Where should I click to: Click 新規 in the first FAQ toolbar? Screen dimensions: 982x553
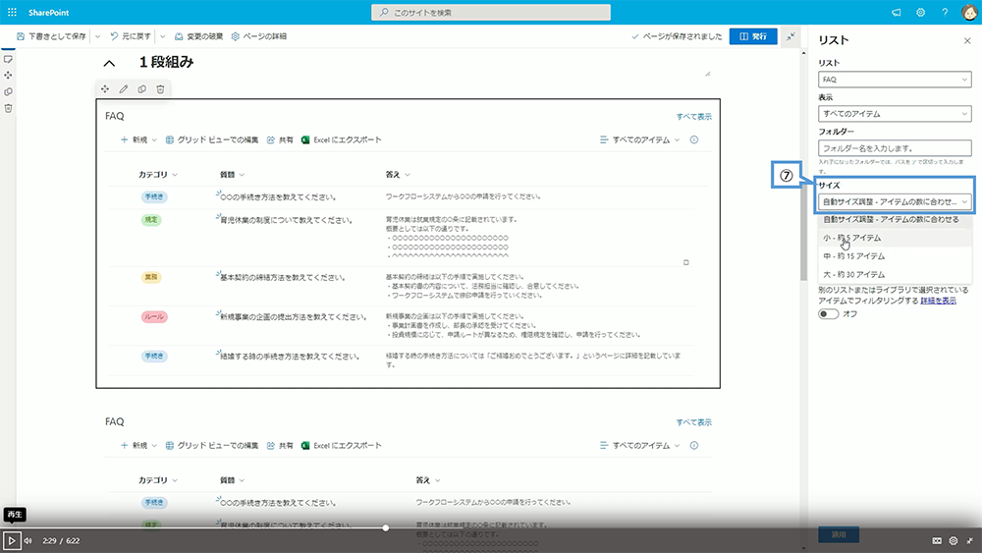pyautogui.click(x=138, y=139)
